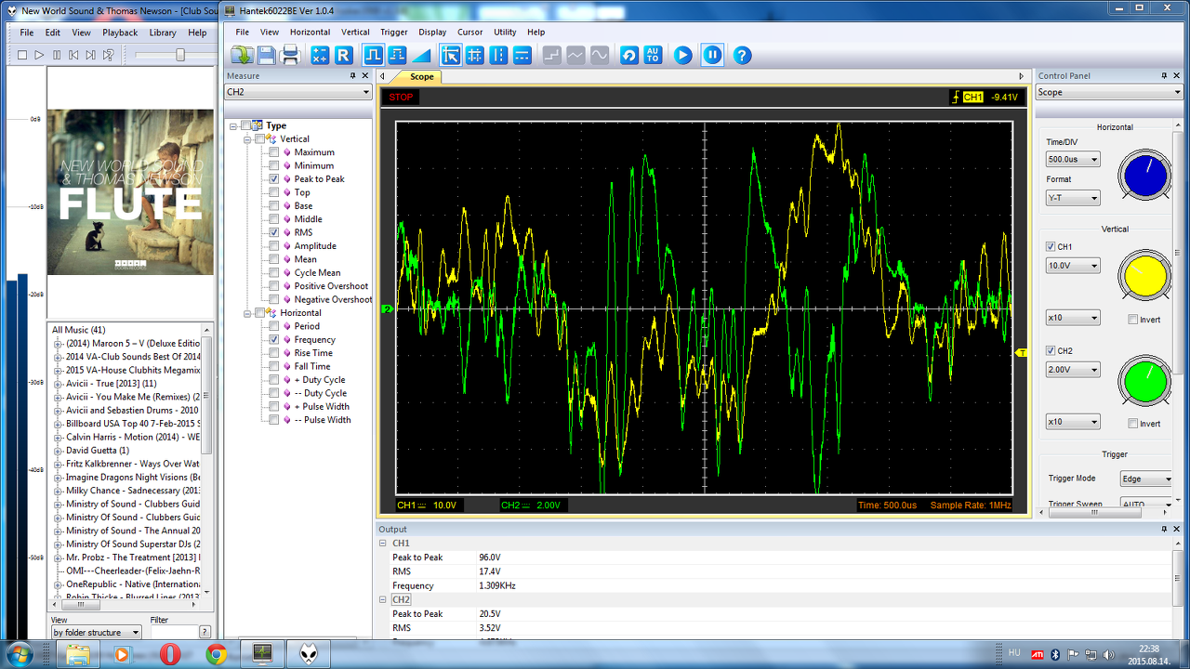Click the blue triangle slope icon
1190x669 pixels.
pyautogui.click(x=421, y=55)
